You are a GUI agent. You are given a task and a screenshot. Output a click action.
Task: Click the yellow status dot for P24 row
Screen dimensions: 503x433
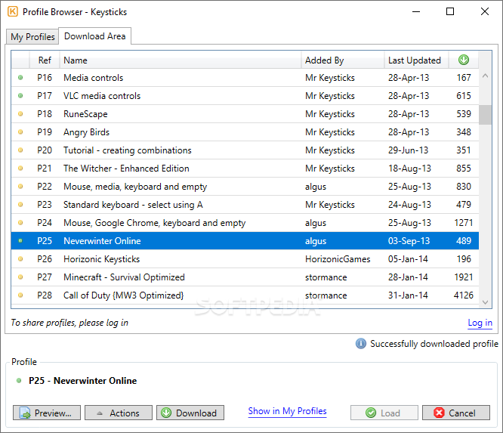[x=20, y=222]
